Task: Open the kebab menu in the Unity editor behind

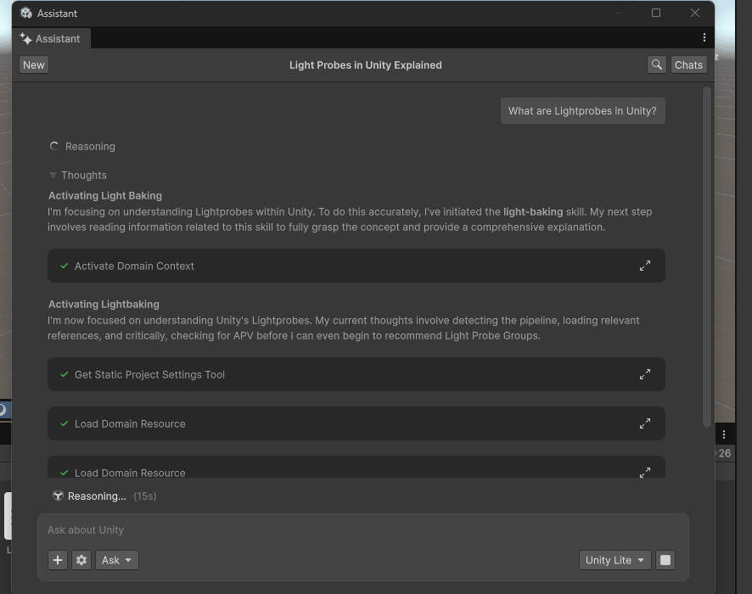Action: click(724, 434)
